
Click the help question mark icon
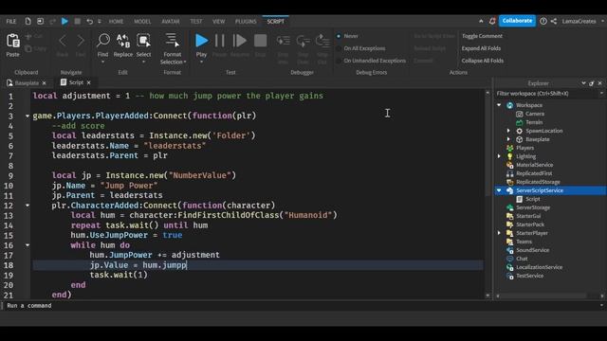[543, 21]
